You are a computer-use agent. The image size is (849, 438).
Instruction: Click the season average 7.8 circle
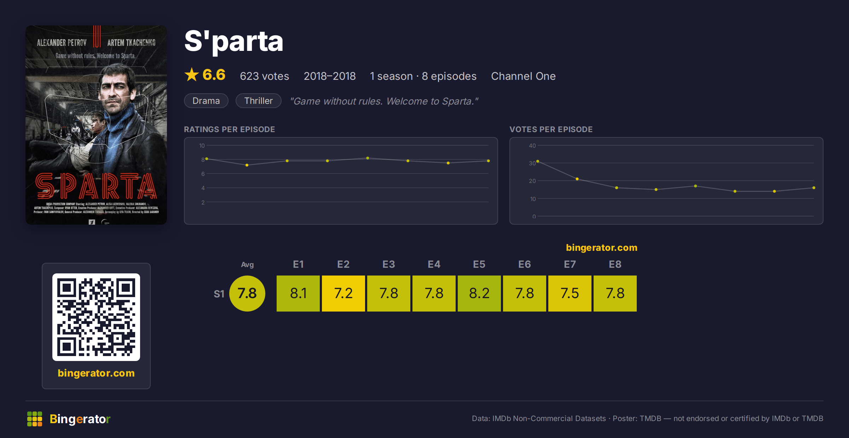click(247, 293)
